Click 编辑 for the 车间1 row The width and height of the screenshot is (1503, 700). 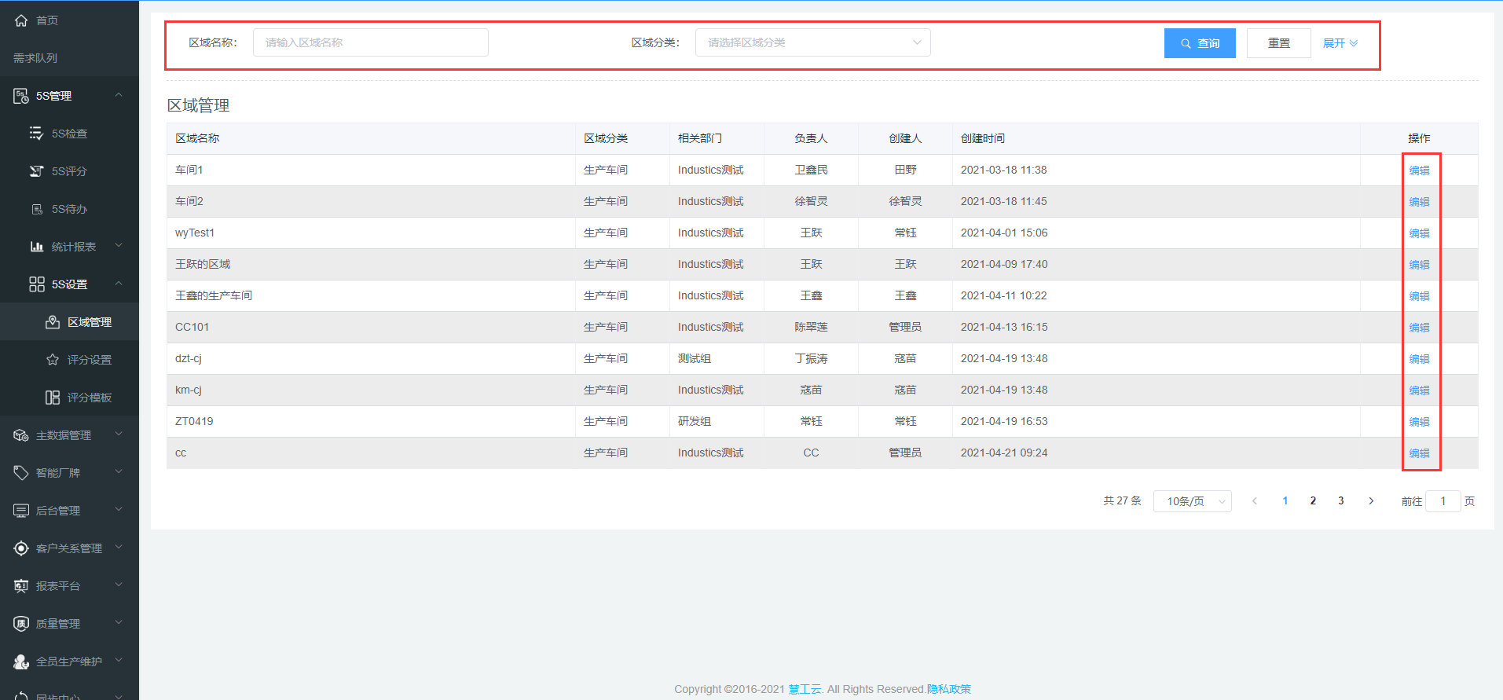click(1419, 170)
